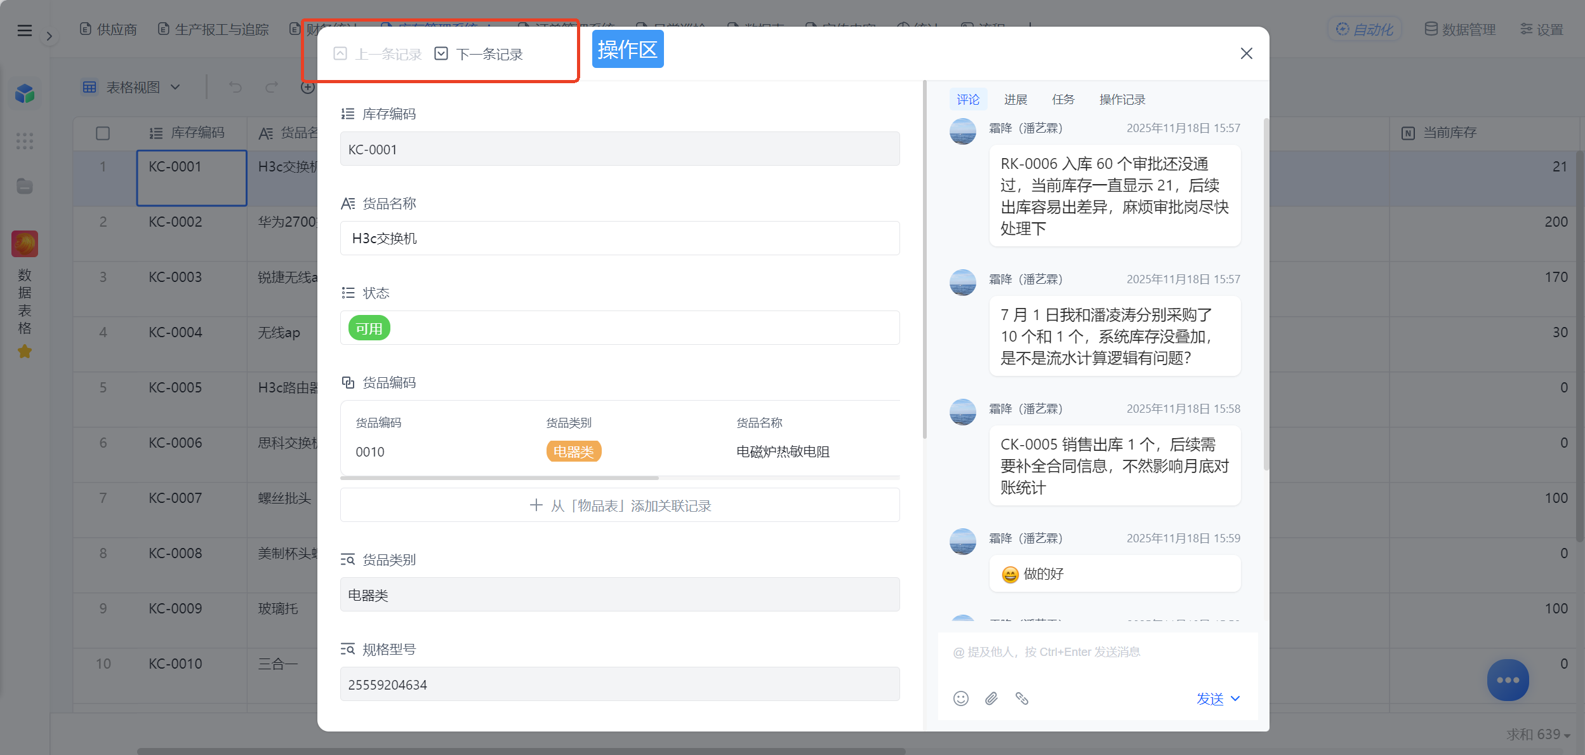Click the comments panel vertical scrollbar
1585x755 pixels.
click(1266, 294)
